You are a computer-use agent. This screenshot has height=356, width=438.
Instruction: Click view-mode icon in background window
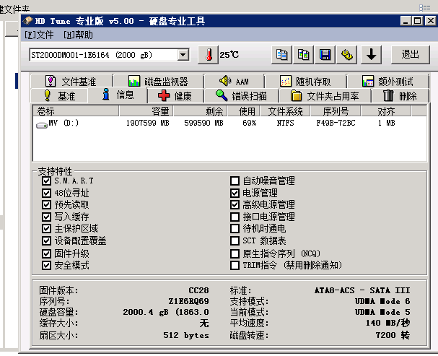coord(424,8)
